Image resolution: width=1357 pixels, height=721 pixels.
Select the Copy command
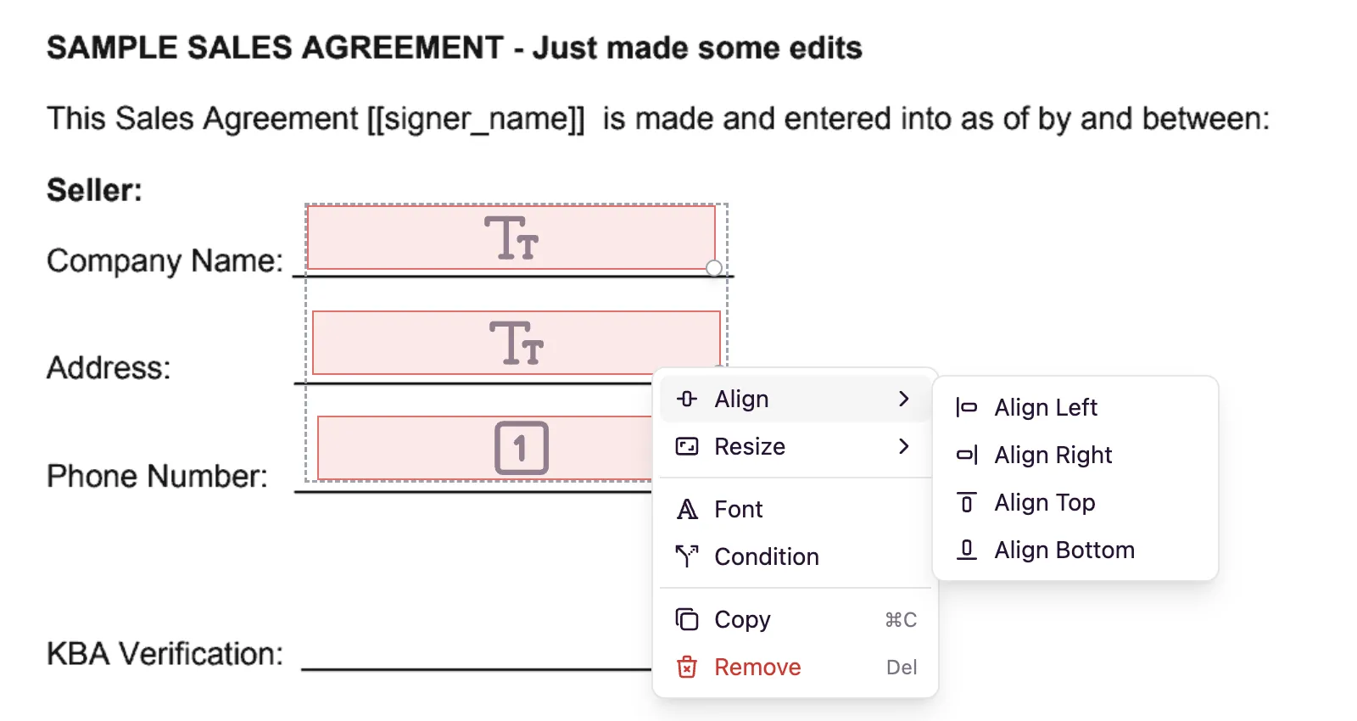742,618
